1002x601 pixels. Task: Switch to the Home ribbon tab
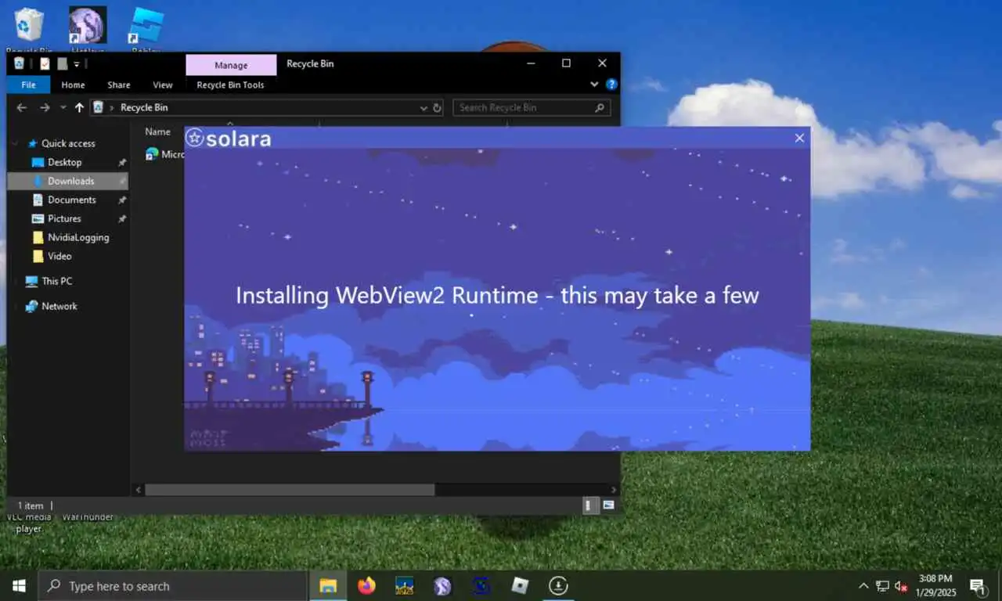click(73, 85)
